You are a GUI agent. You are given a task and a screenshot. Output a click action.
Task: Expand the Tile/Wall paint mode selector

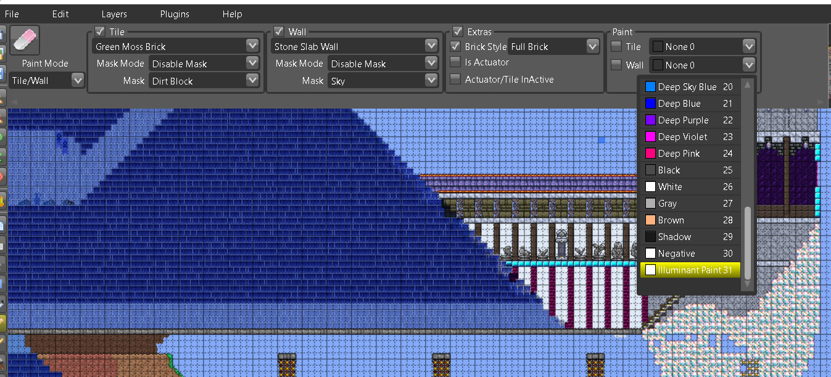[x=77, y=80]
